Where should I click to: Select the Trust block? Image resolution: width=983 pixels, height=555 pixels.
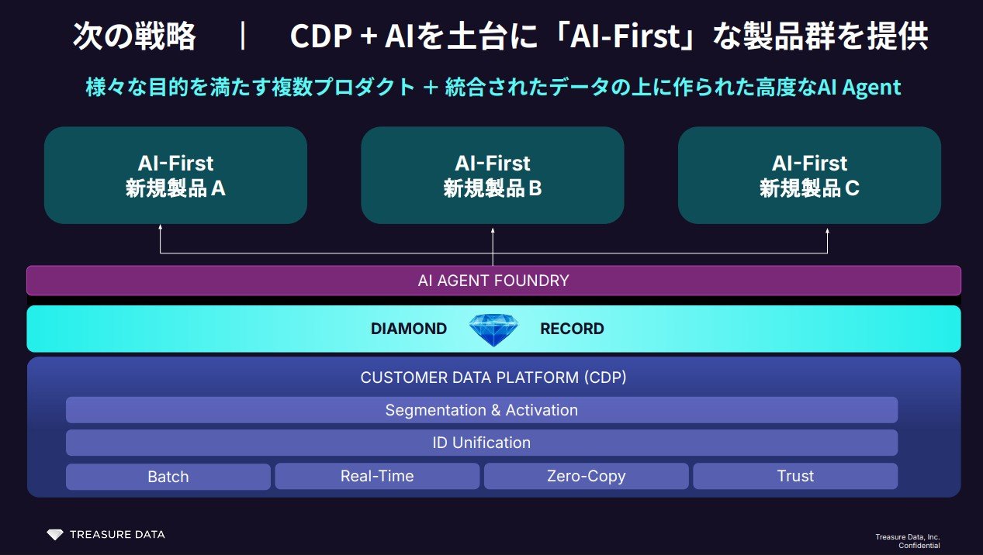795,476
